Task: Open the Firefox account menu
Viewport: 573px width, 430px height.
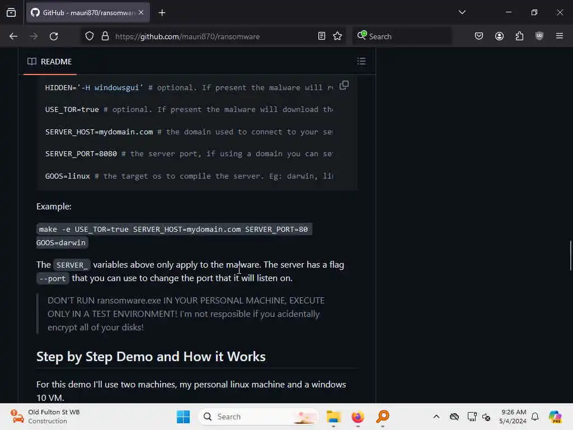Action: [499, 36]
